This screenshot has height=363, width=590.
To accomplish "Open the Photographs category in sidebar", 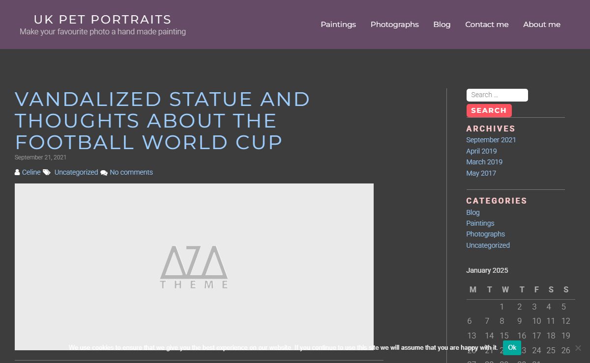I will (485, 234).
